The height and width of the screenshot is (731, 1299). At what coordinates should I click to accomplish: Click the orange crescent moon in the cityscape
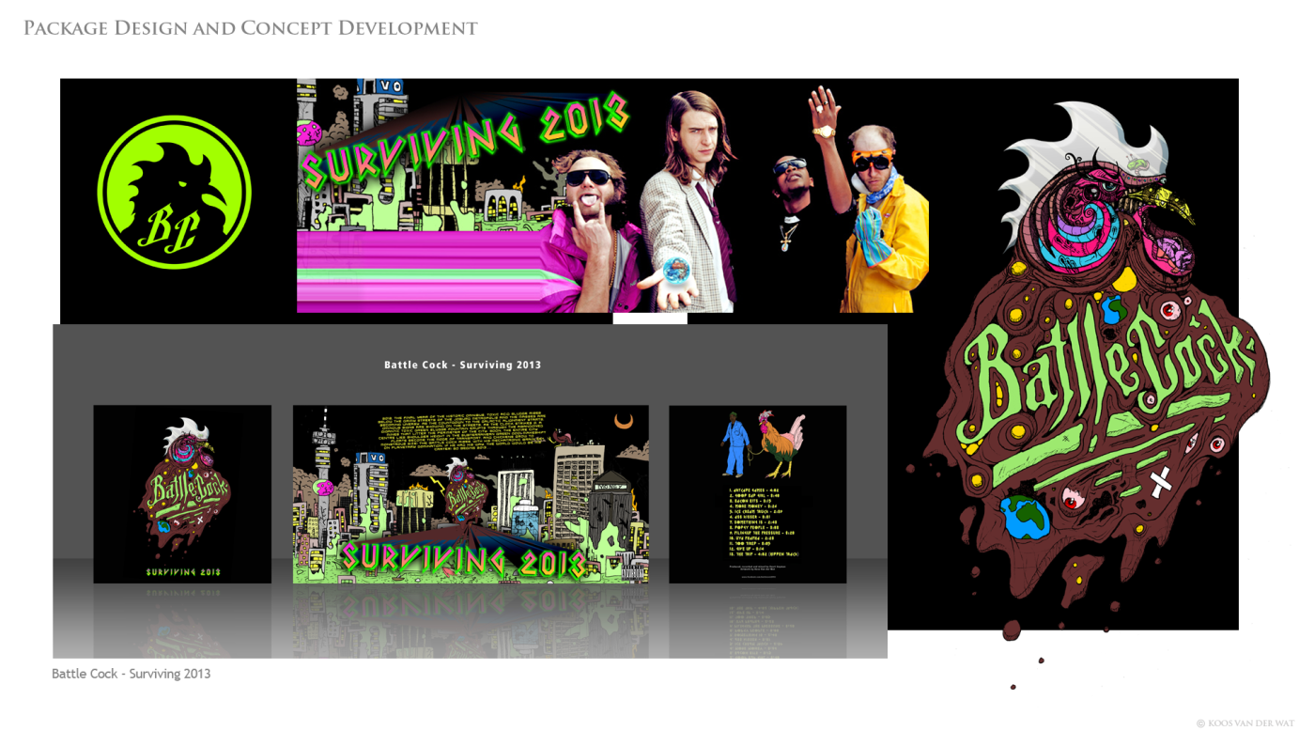tap(624, 421)
